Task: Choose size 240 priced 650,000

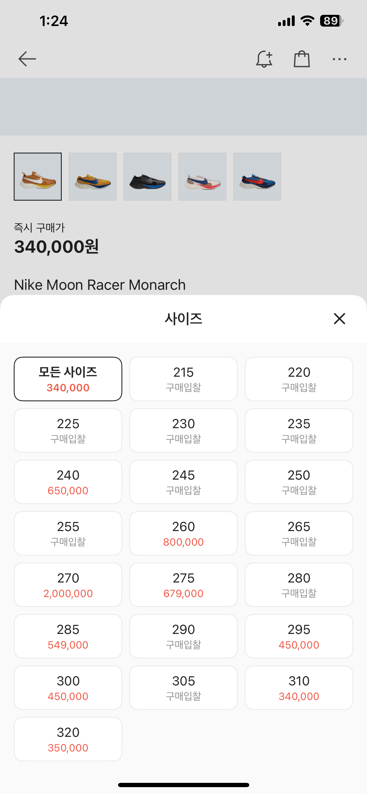Action: [68, 482]
